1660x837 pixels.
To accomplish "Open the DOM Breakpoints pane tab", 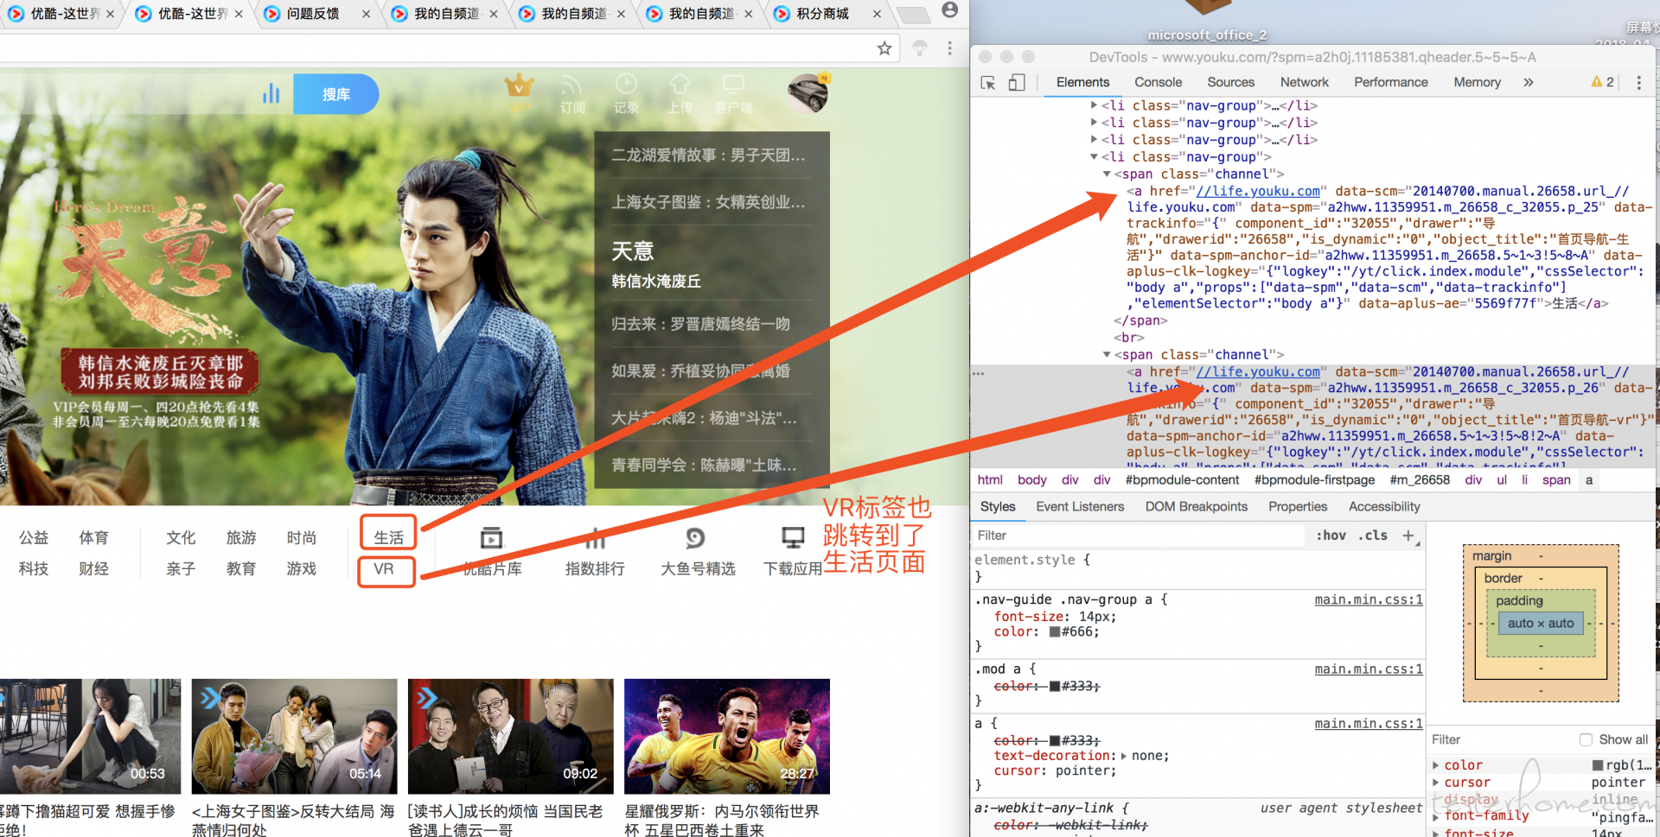I will pyautogui.click(x=1196, y=507).
